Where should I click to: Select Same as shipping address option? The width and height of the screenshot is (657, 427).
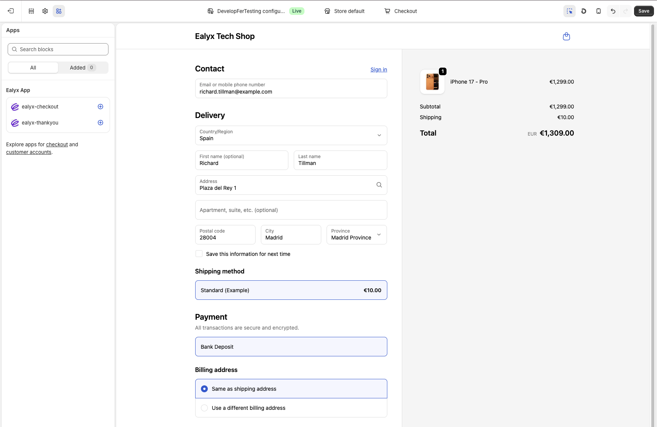[204, 389]
